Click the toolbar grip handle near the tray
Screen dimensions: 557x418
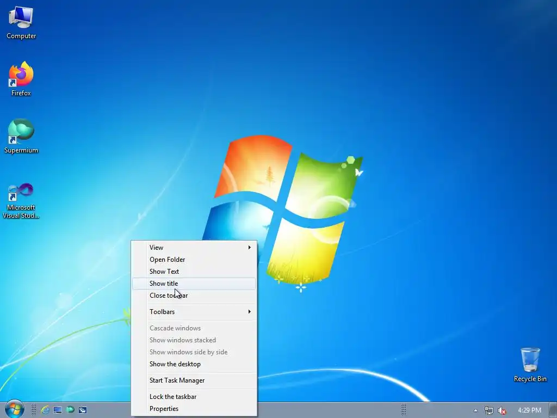404,410
